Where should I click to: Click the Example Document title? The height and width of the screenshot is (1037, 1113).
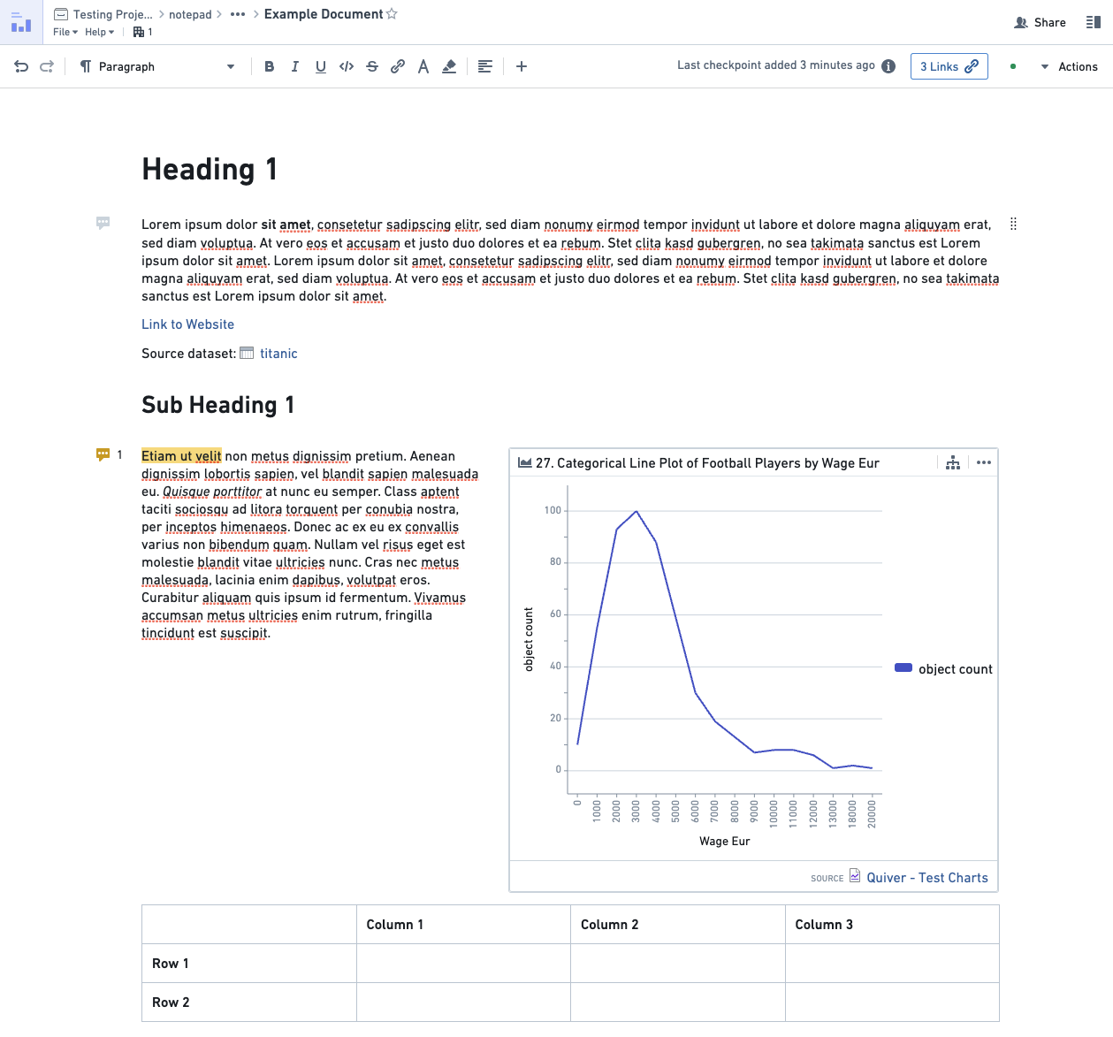pos(324,14)
